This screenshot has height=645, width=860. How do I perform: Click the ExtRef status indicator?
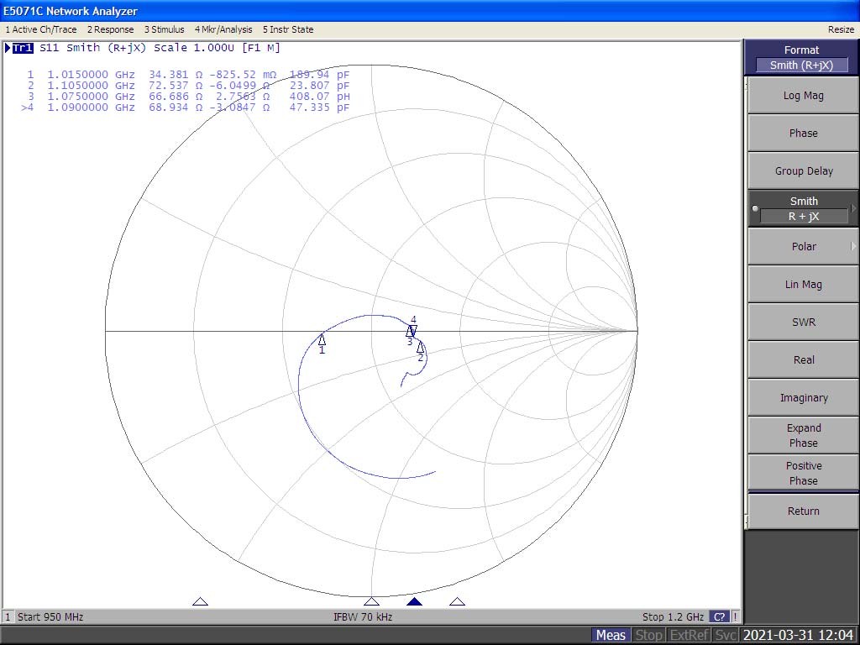click(690, 635)
